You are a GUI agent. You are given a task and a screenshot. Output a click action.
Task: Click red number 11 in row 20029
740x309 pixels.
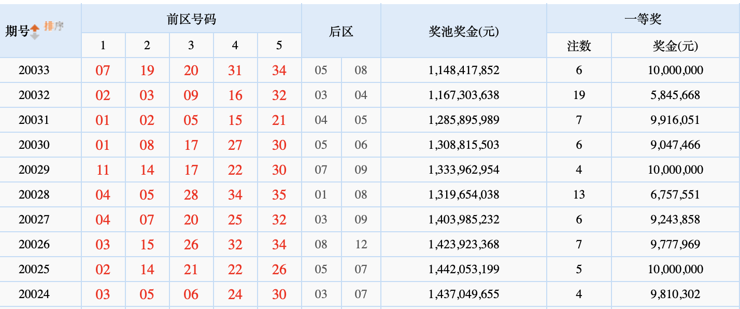(103, 170)
